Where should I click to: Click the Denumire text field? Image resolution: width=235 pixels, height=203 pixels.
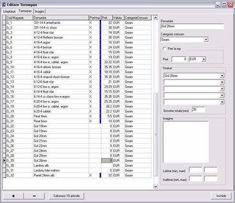click(x=192, y=26)
